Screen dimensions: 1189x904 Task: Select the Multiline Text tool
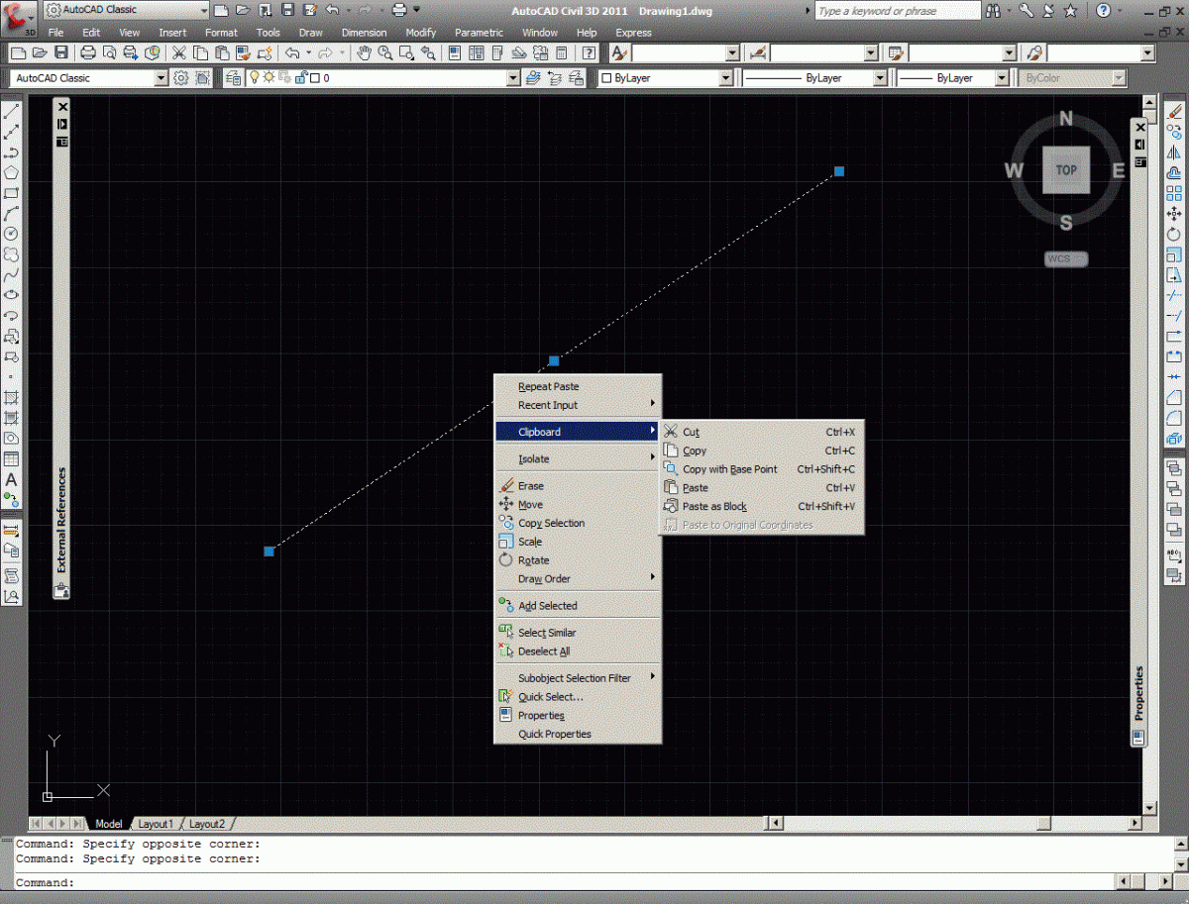tap(12, 479)
